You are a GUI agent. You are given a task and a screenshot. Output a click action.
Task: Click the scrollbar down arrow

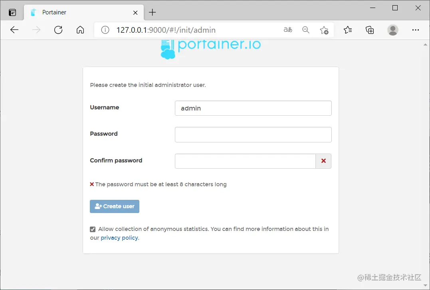[x=425, y=285]
